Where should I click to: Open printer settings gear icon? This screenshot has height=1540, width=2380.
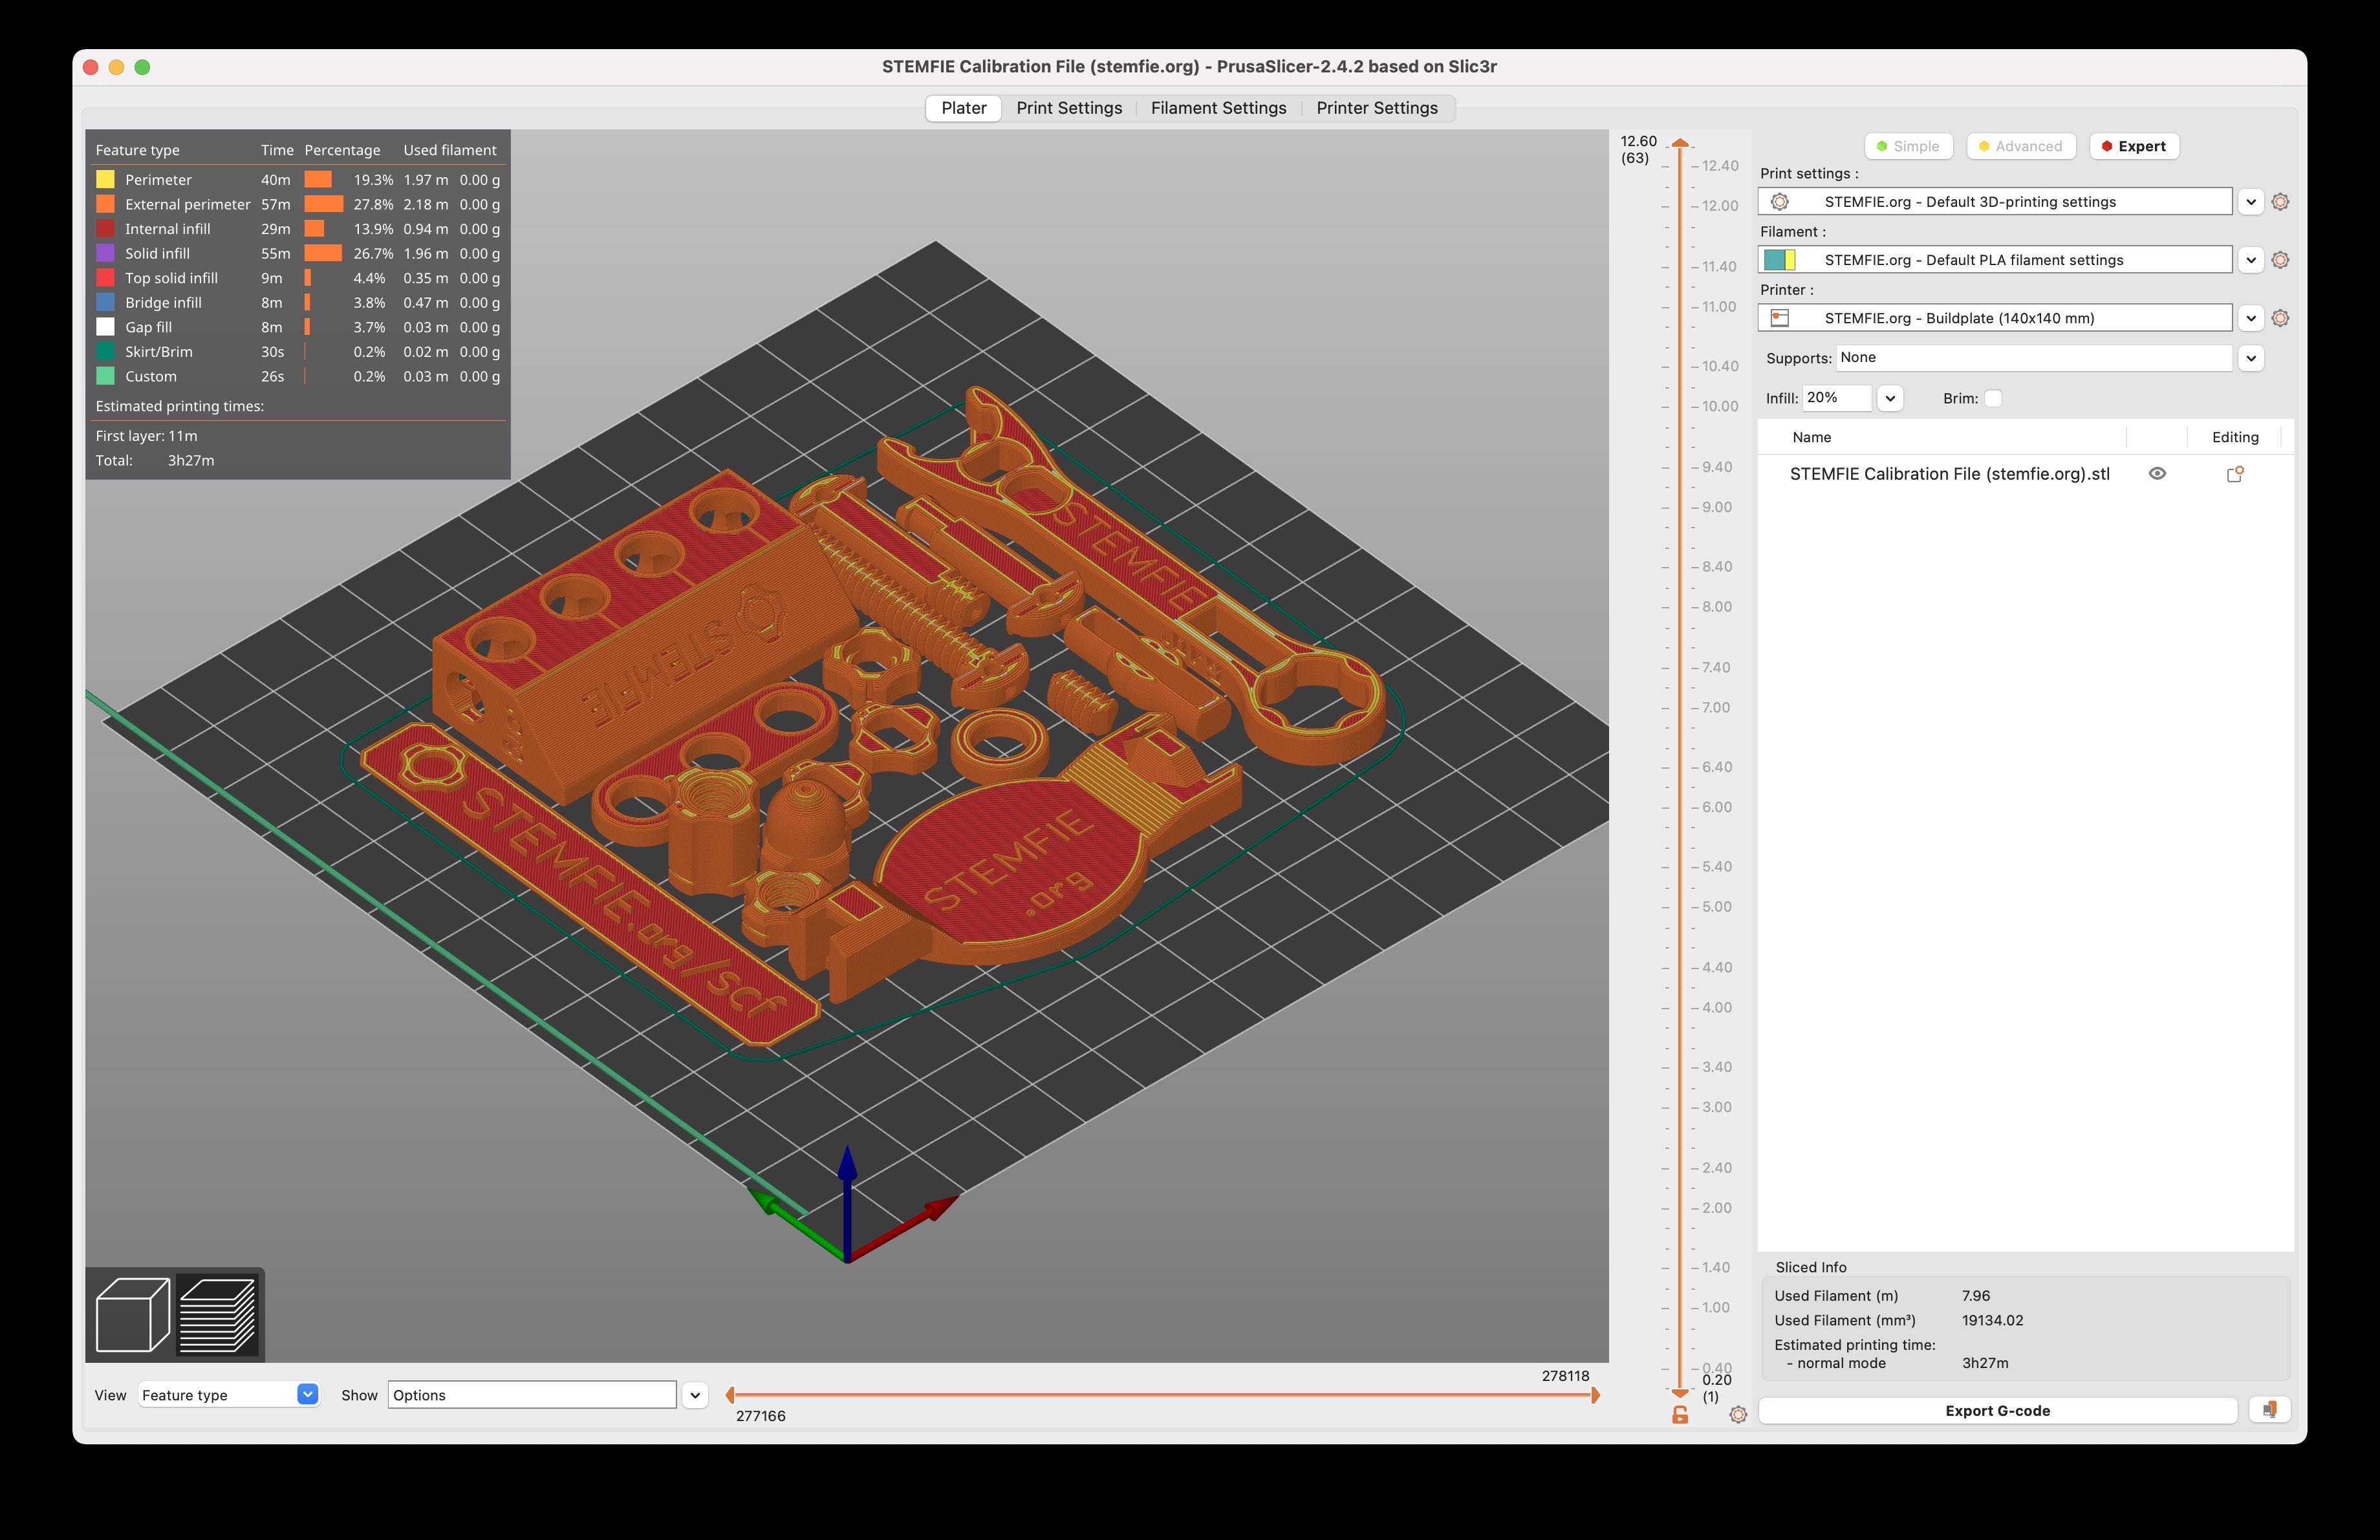coord(2280,318)
